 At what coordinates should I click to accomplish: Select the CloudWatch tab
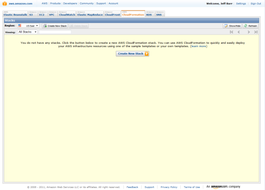tap(67, 13)
